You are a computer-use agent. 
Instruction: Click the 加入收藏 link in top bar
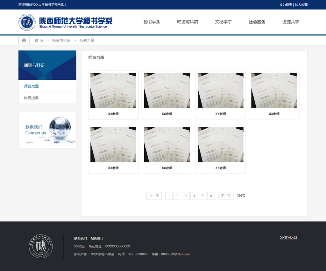(x=301, y=5)
